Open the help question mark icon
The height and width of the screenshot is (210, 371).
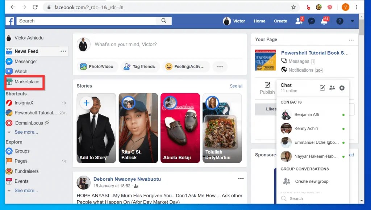tap(339, 21)
